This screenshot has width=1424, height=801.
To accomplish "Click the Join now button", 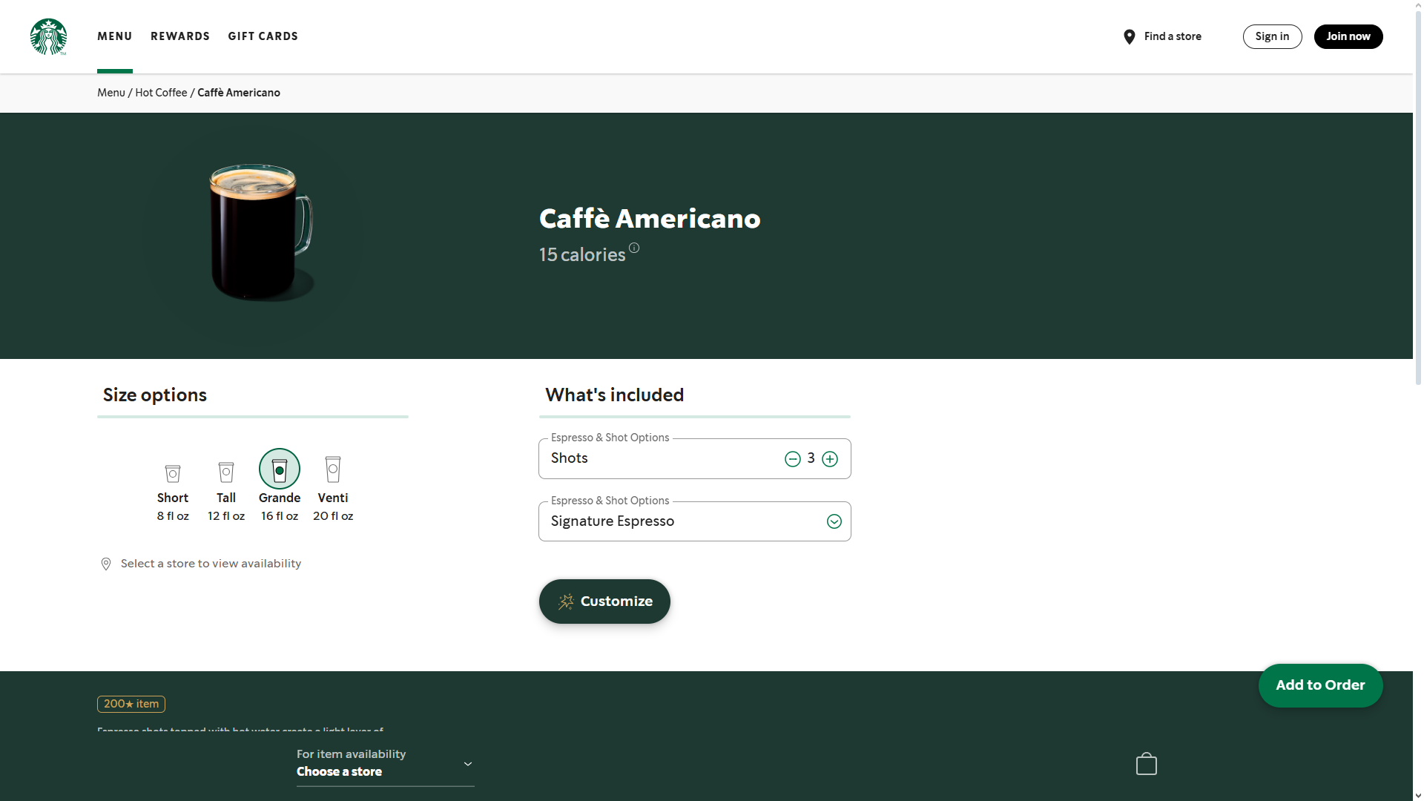I will pos(1348,36).
